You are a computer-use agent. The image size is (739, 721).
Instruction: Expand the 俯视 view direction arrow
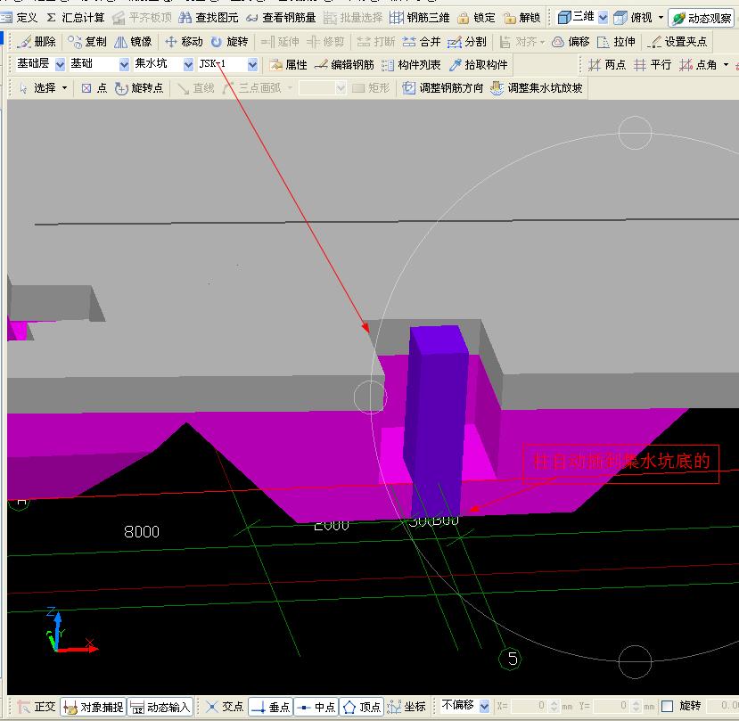pos(661,18)
